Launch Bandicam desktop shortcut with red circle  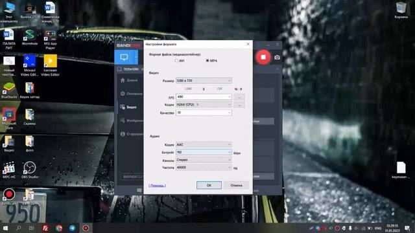pyautogui.click(x=9, y=194)
